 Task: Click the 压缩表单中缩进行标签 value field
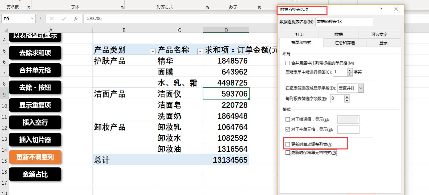click(341, 72)
